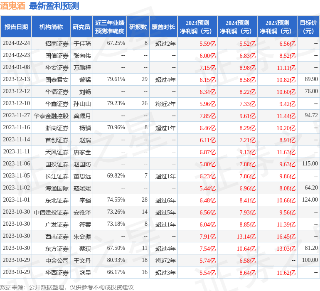Viewport: 320px width, 291px height.
Task: Click the 11.11亿 profit value
Action: tap(286, 68)
